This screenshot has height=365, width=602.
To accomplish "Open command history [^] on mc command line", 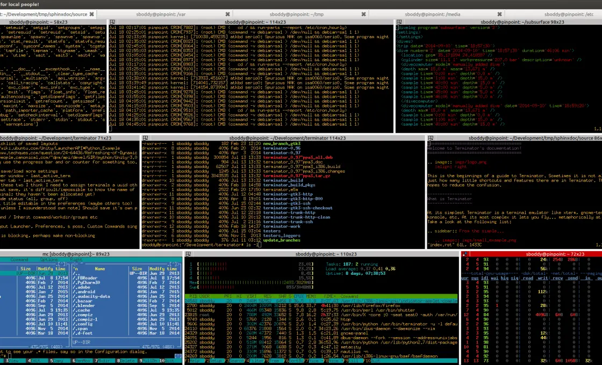I will click(x=178, y=356).
